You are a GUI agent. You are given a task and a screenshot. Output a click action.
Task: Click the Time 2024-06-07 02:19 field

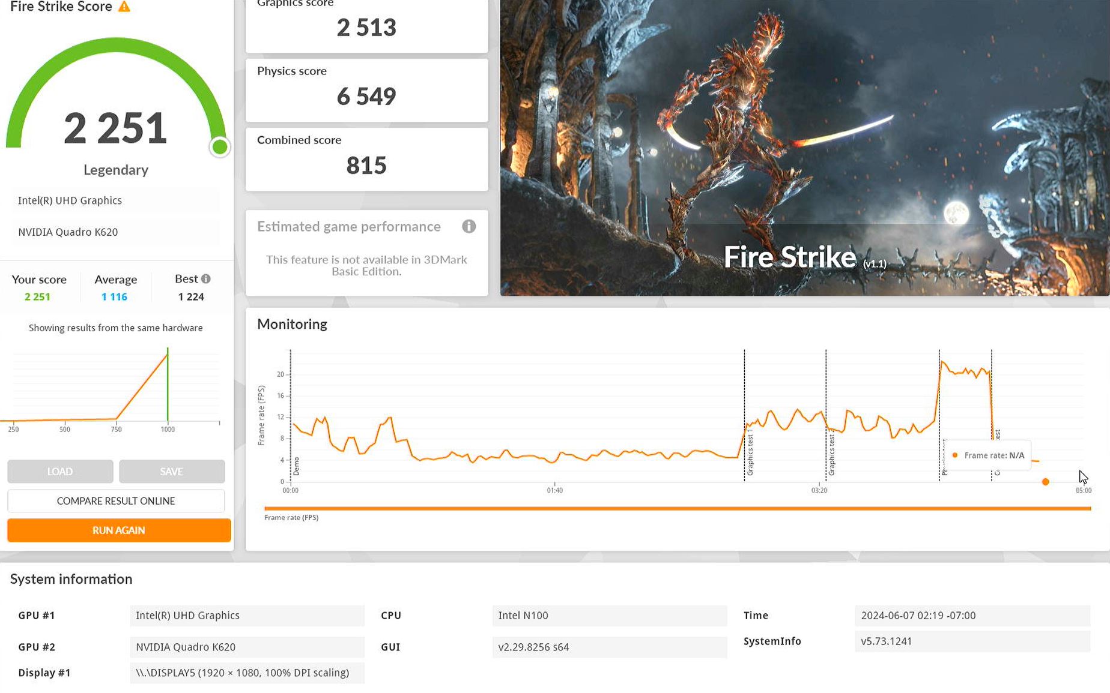[x=972, y=616]
